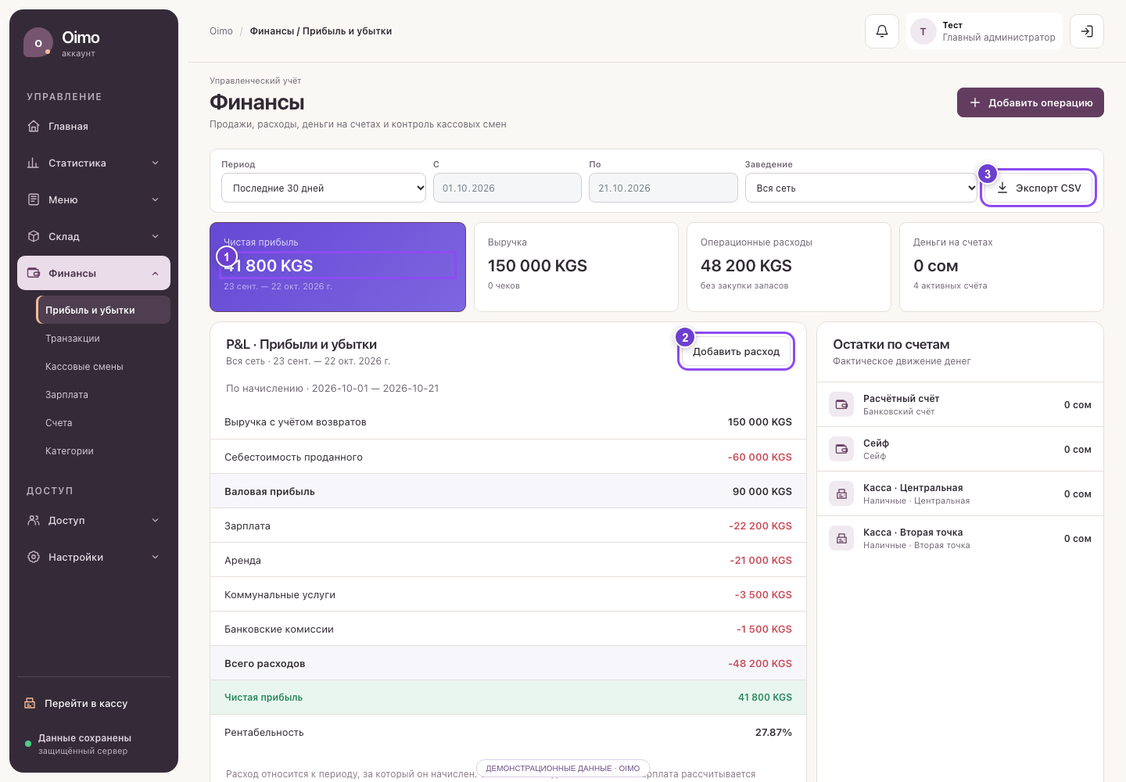Click the Экспорт CSV button
The image size is (1126, 782).
coord(1038,188)
